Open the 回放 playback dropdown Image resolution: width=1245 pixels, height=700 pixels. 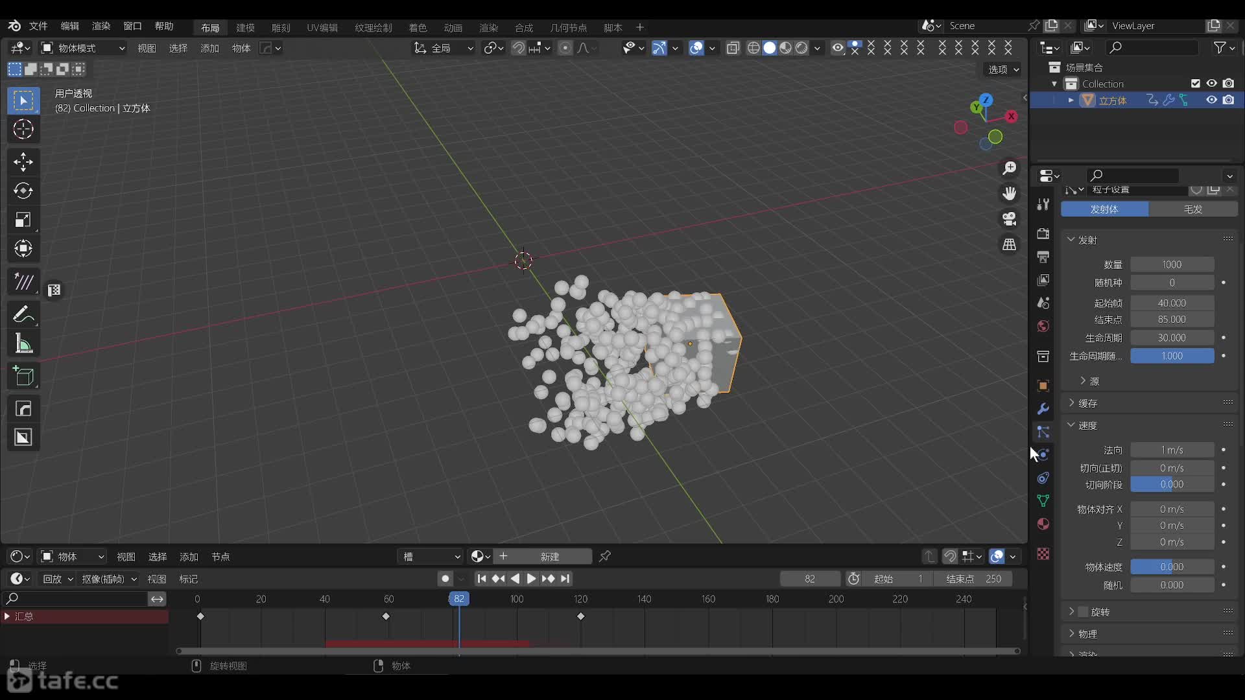[x=57, y=579]
